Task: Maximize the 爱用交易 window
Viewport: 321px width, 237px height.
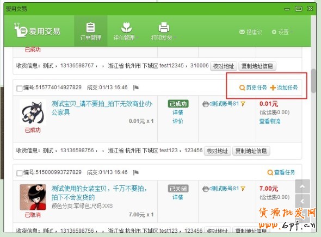Action: (299, 9)
